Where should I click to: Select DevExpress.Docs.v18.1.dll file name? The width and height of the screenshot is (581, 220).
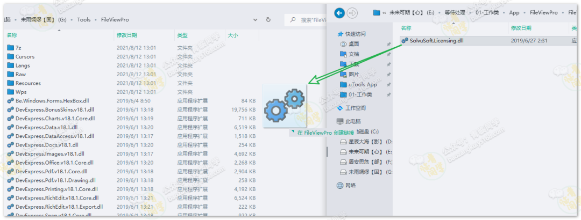47,145
